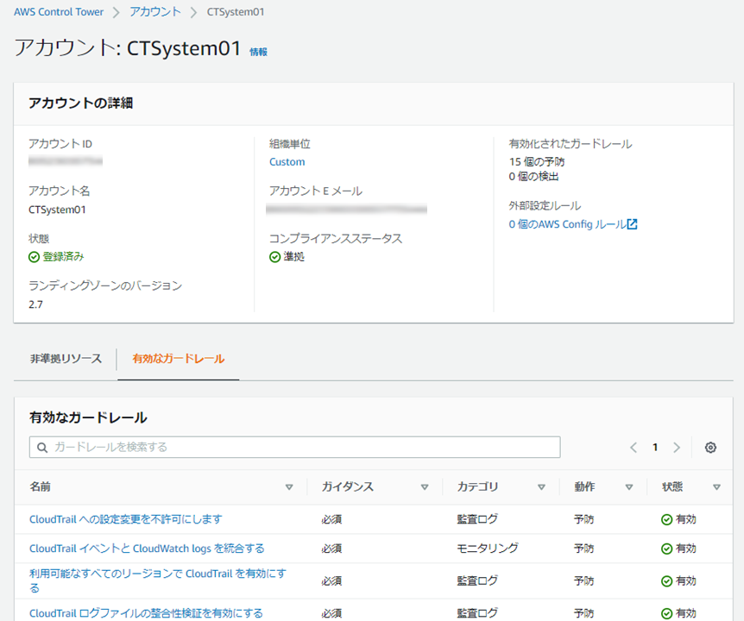
Task: Open the Custom organizational unit link
Action: pos(287,162)
